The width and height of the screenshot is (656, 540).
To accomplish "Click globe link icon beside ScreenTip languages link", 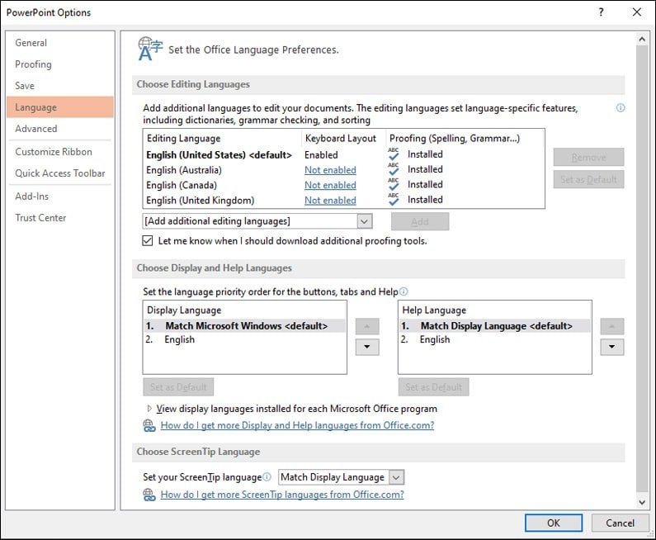I will 149,495.
